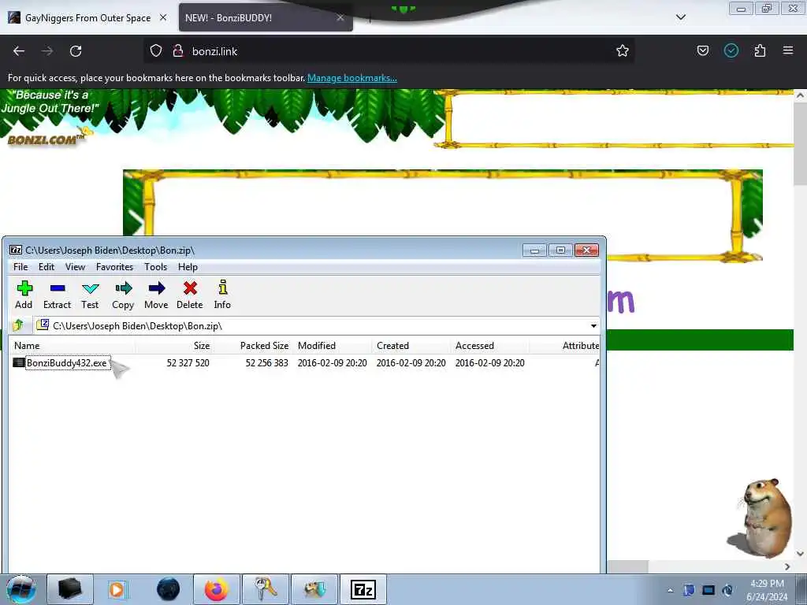Close the NEW! - BonziBUDDY! tab

[x=340, y=17]
